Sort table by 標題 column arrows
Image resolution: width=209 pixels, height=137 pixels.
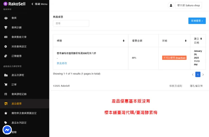pyautogui.click(x=123, y=41)
